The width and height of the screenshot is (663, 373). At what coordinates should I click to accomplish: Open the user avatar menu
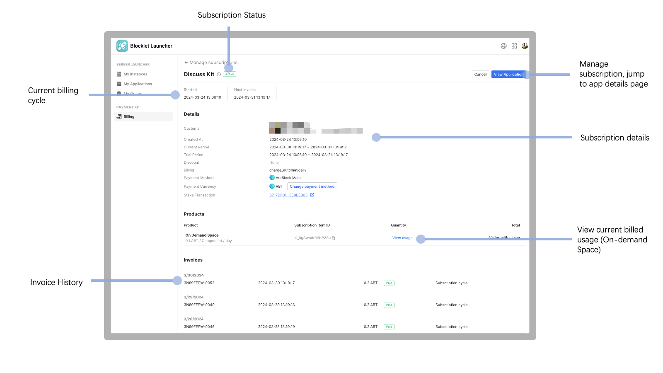click(x=525, y=46)
